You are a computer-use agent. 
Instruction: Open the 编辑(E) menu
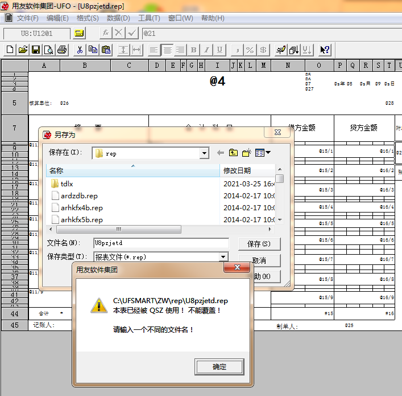click(57, 18)
